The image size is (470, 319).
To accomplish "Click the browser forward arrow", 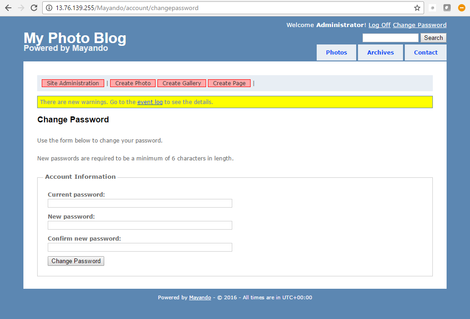I will tap(21, 8).
